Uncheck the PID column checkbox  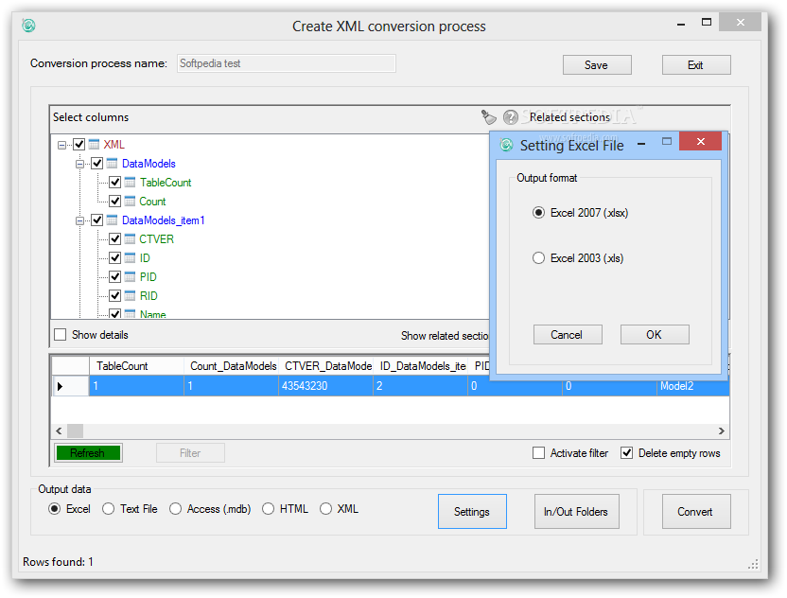click(x=115, y=276)
